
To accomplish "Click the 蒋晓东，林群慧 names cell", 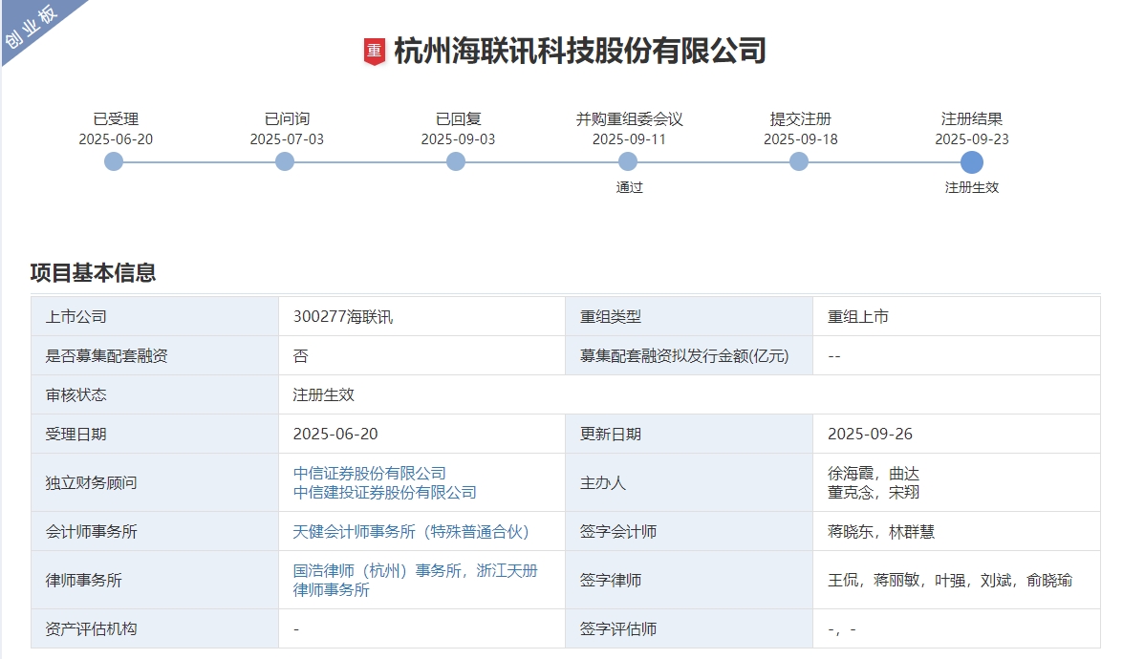I will click(x=956, y=532).
